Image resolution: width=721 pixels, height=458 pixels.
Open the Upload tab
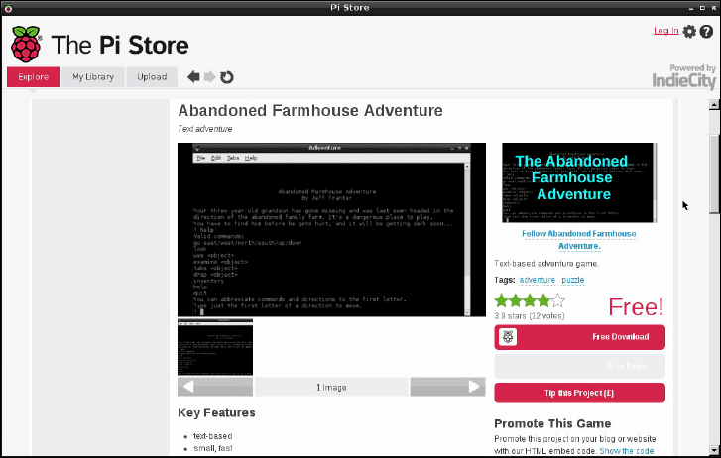(152, 76)
